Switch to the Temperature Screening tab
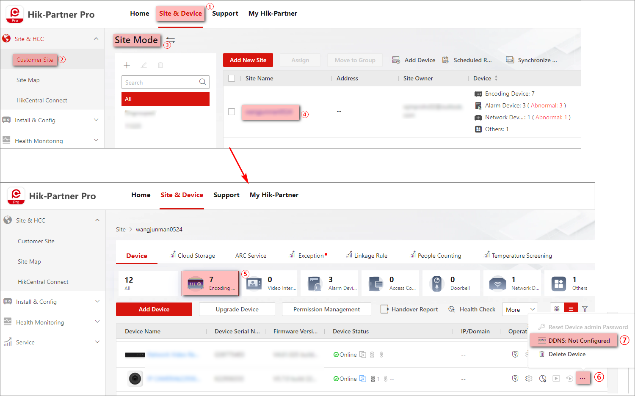 click(x=518, y=255)
